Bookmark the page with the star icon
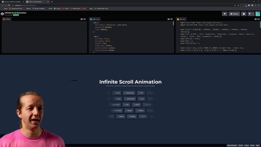The height and width of the screenshot is (147, 261). (x=238, y=5)
